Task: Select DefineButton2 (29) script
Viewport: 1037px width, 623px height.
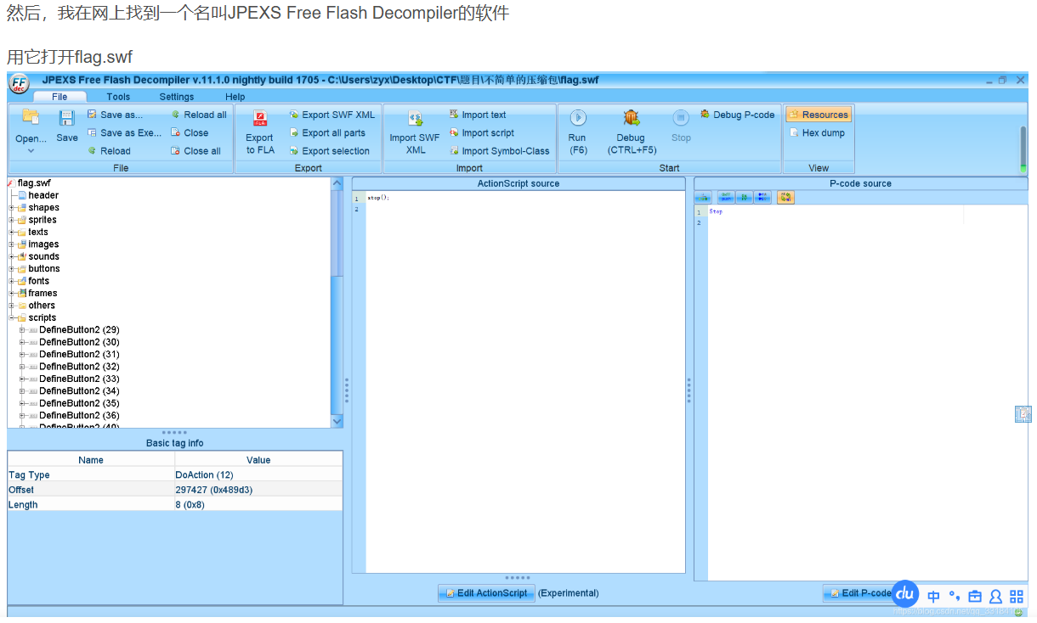Action: point(79,329)
